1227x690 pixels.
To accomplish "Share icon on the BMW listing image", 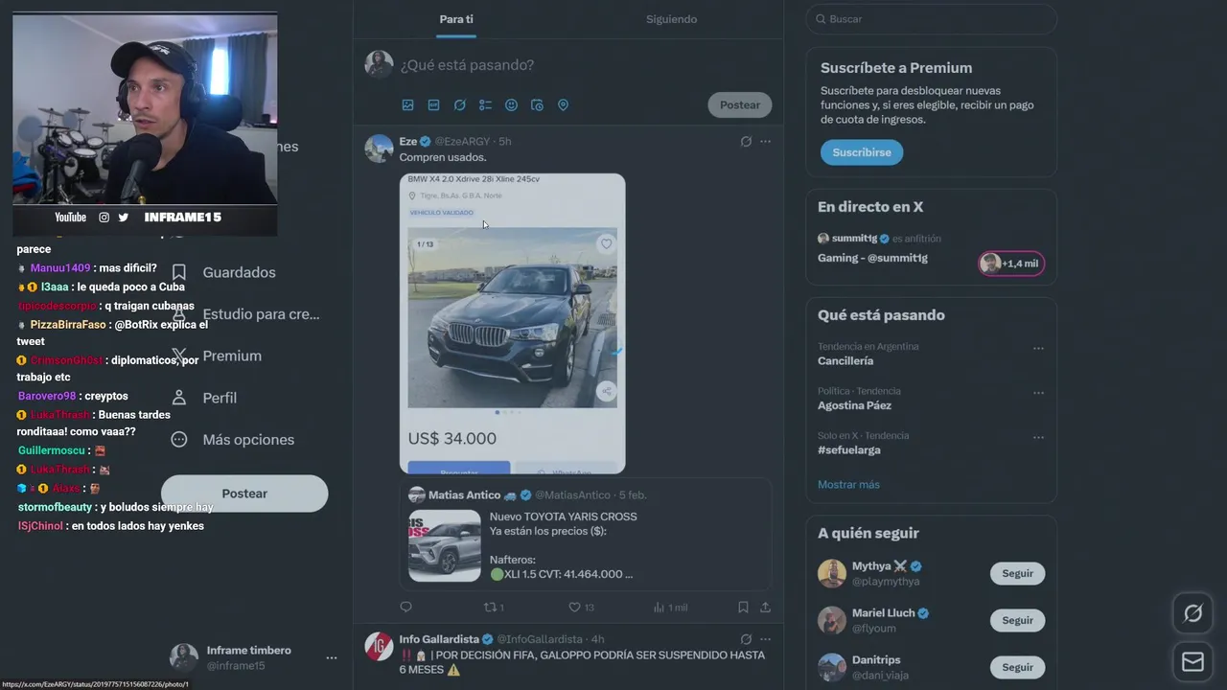I will click(x=606, y=391).
